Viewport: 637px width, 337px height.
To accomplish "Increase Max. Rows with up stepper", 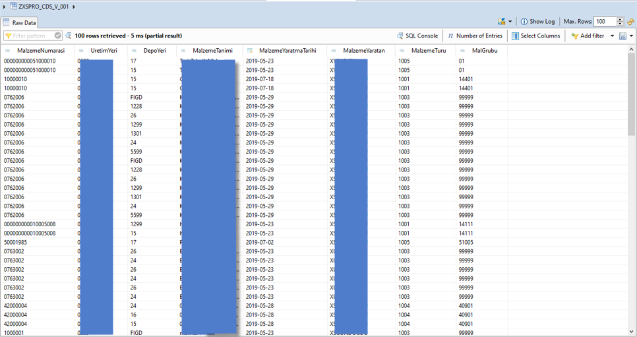I will point(620,19).
